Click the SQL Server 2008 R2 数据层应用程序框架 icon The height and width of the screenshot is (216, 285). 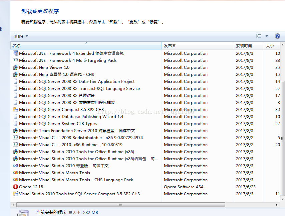point(16,103)
